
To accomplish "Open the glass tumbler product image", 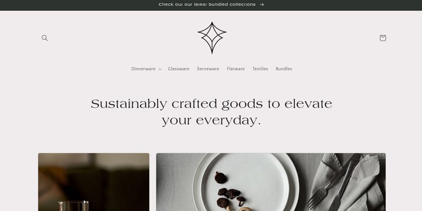I will (x=94, y=182).
